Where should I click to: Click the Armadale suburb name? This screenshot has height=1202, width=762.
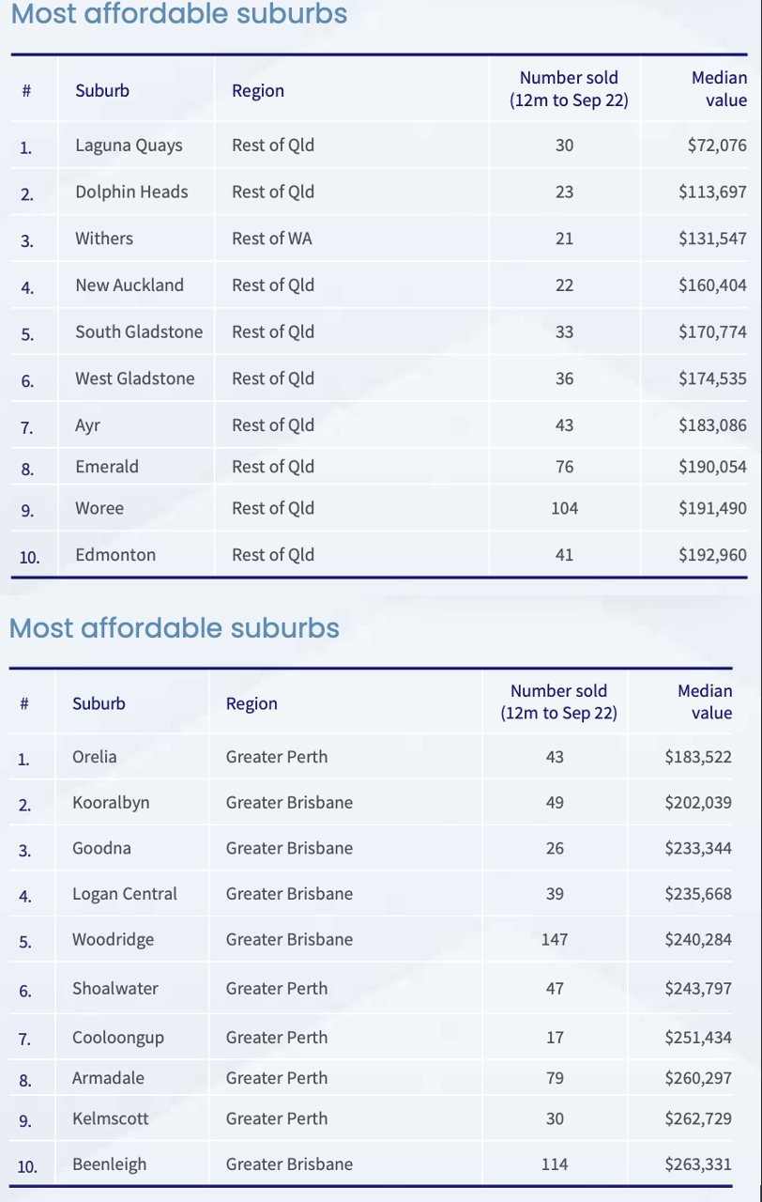pyautogui.click(x=108, y=1078)
